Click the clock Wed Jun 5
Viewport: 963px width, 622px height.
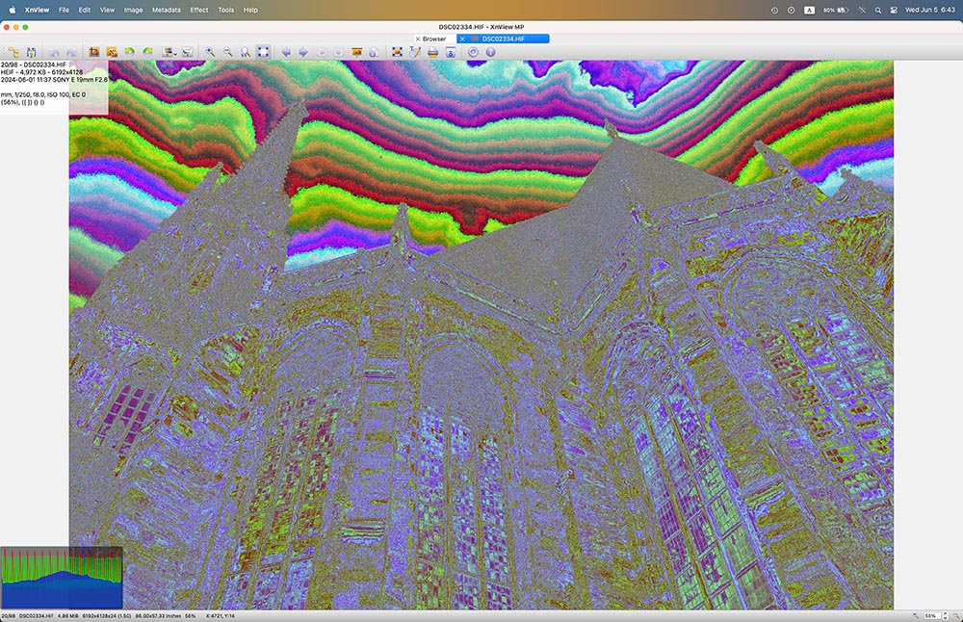(x=930, y=10)
